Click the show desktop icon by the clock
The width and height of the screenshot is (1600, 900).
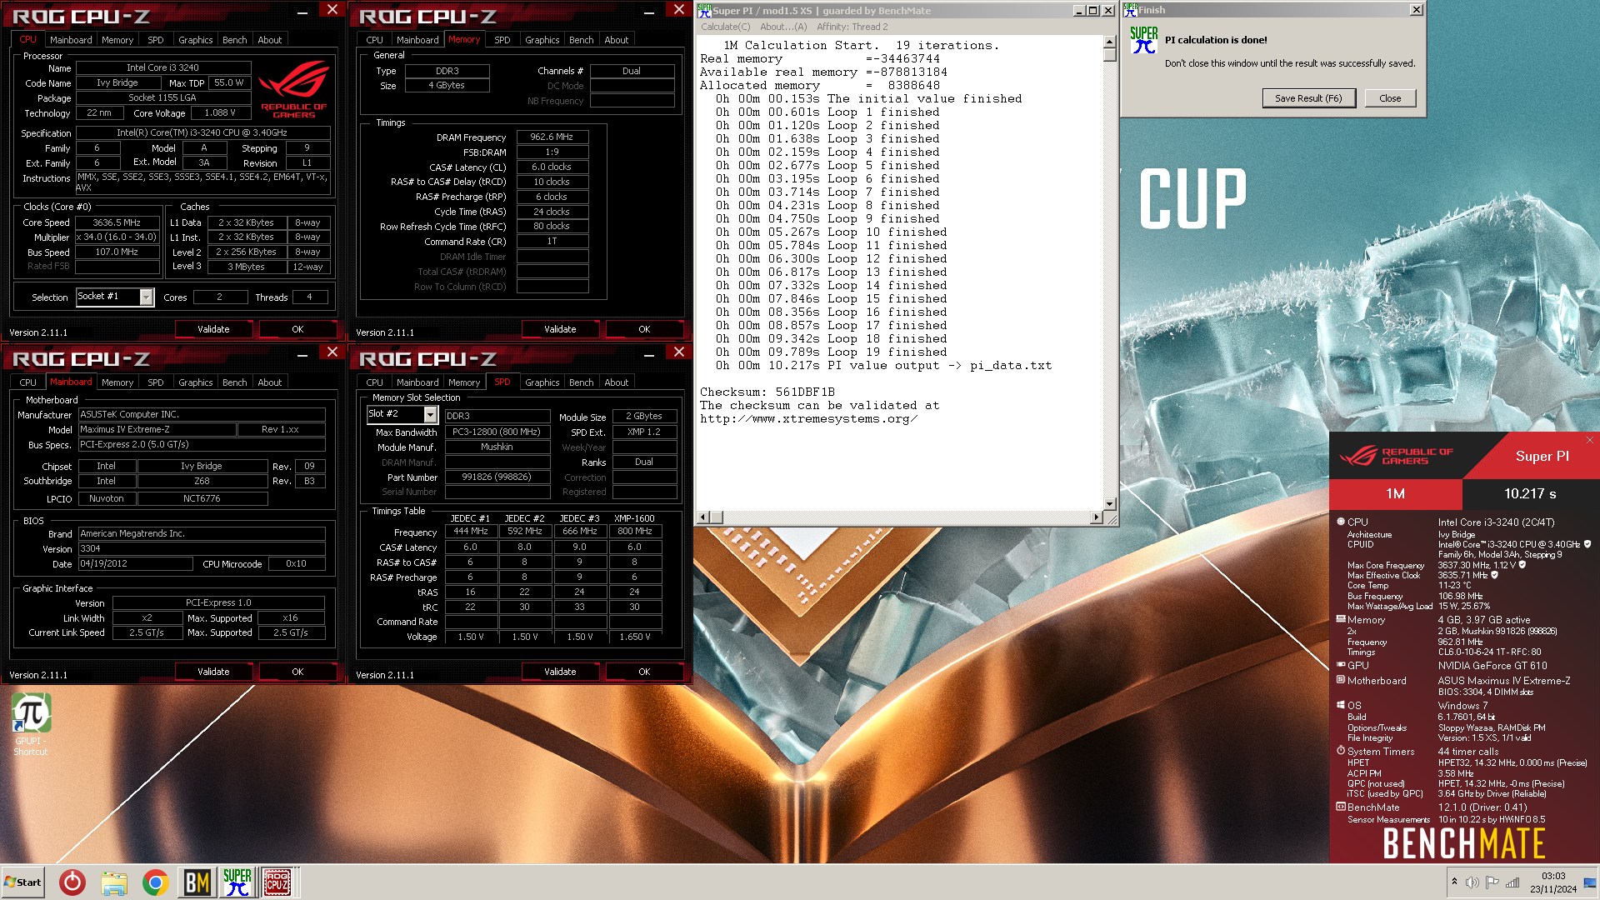tap(1590, 882)
